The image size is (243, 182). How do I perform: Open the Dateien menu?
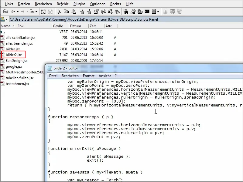coord(24,4)
